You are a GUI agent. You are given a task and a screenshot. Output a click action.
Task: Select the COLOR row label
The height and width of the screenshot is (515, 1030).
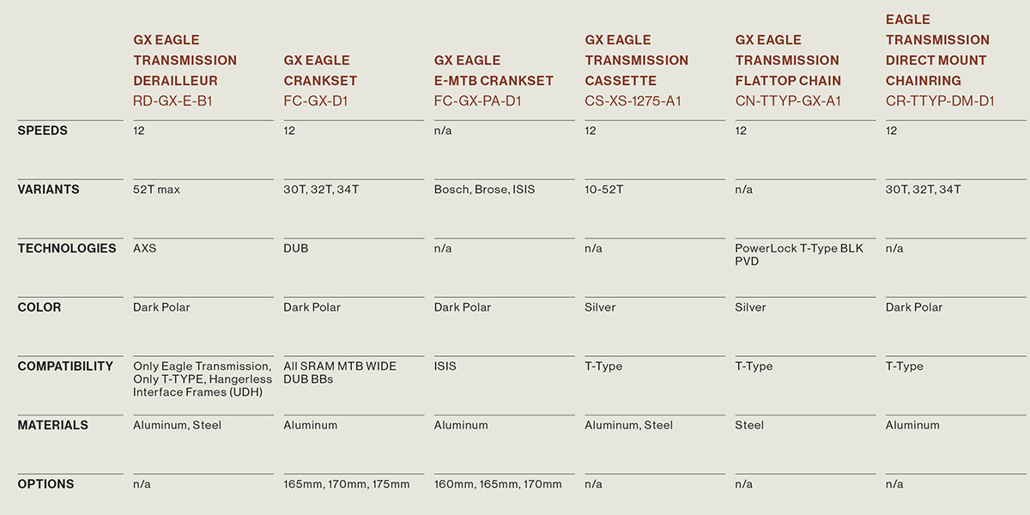39,307
